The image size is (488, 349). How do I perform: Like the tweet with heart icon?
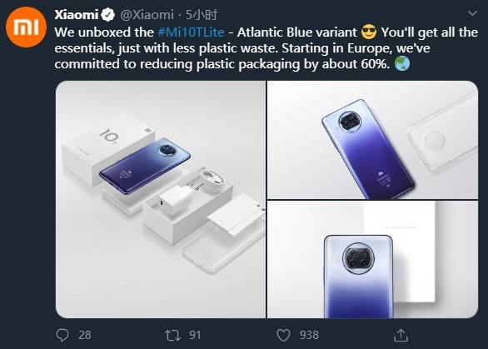[x=283, y=336]
